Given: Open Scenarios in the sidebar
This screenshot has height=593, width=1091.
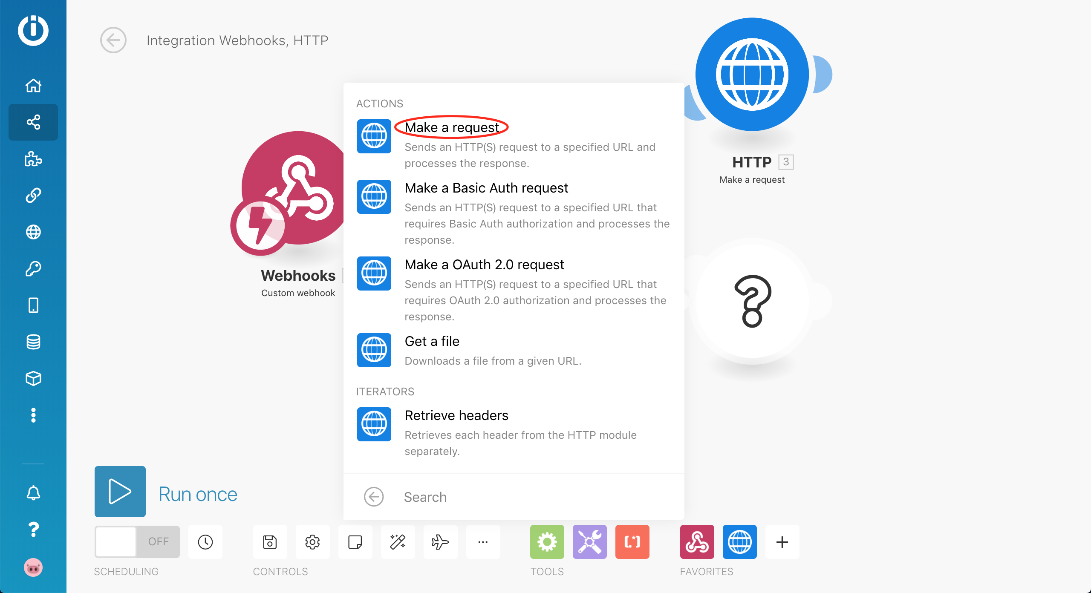Looking at the screenshot, I should [33, 122].
